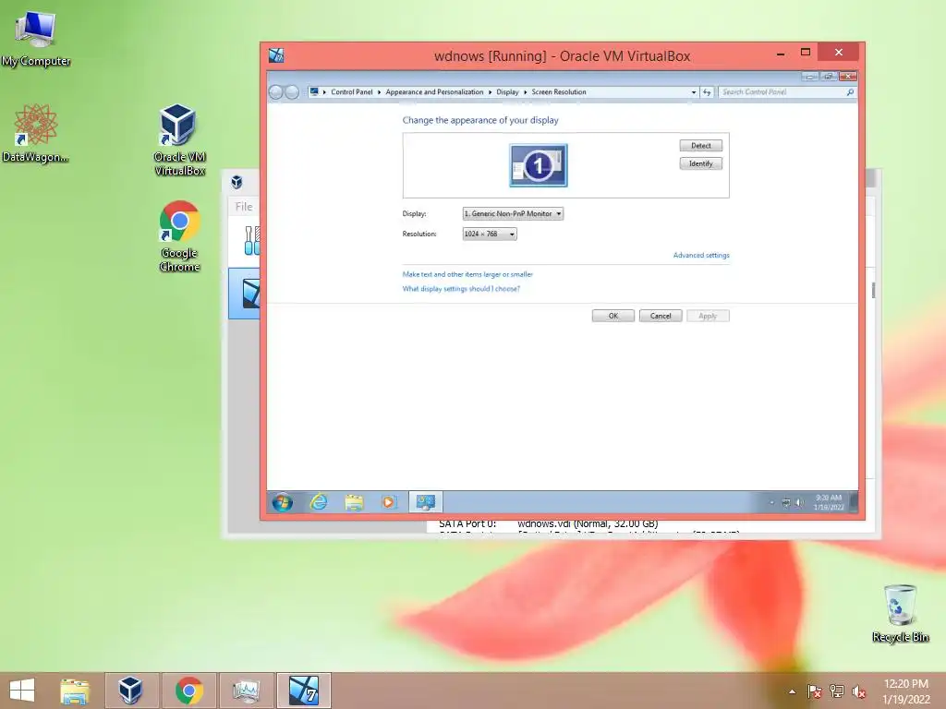The height and width of the screenshot is (709, 946).
Task: Click guest clock showing 9:20 AM
Action: 829,502
